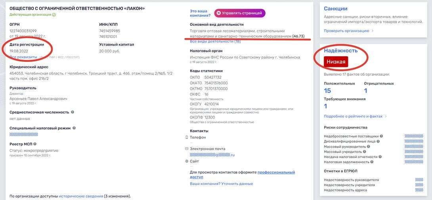Click the Низкая reliability badge
This screenshot has width=432, height=200.
pyautogui.click(x=336, y=62)
